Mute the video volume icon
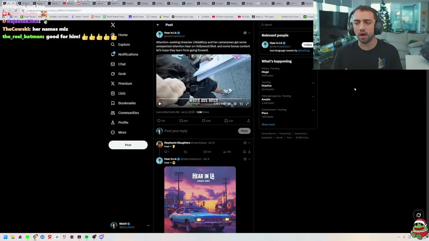 click(x=229, y=104)
